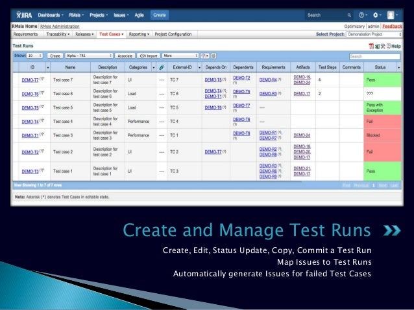The width and height of the screenshot is (414, 310).
Task: Open the JIRA help question-mark menu
Action: click(x=361, y=16)
